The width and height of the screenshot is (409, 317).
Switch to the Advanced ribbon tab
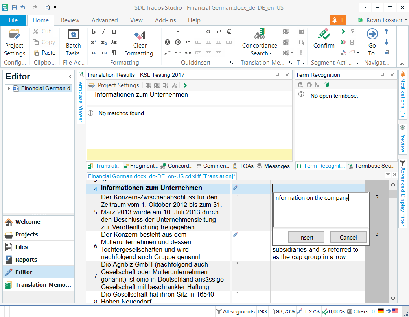point(105,20)
